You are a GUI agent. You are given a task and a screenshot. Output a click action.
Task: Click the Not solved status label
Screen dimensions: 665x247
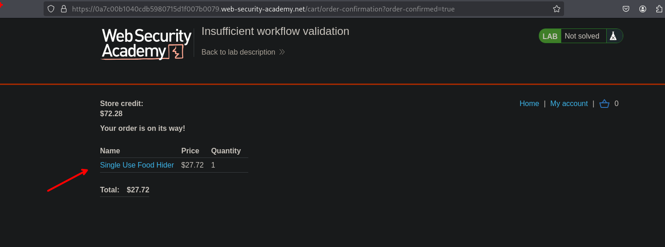(x=582, y=36)
